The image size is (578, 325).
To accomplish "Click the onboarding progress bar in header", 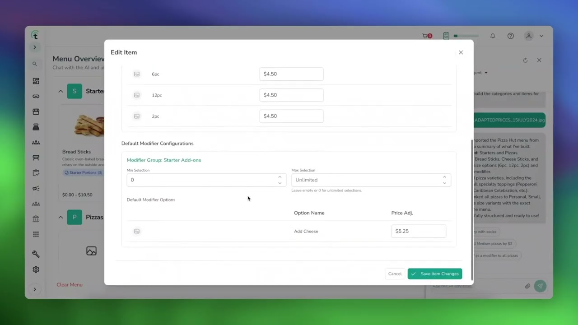I will click(466, 36).
